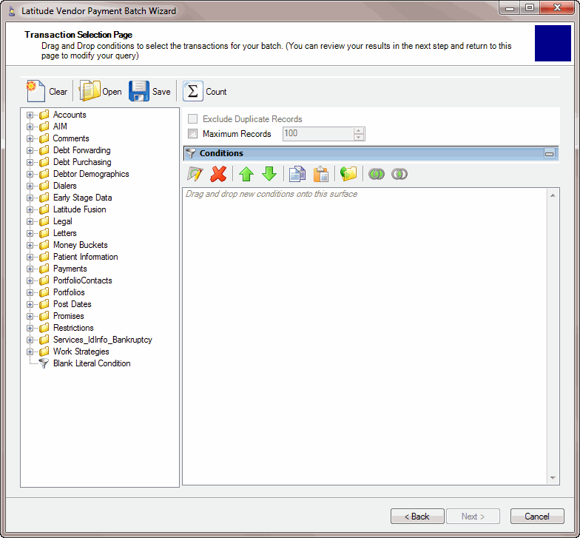Viewport: 580px width, 538px height.
Task: Click the Conditions header label
Action: pyautogui.click(x=221, y=153)
